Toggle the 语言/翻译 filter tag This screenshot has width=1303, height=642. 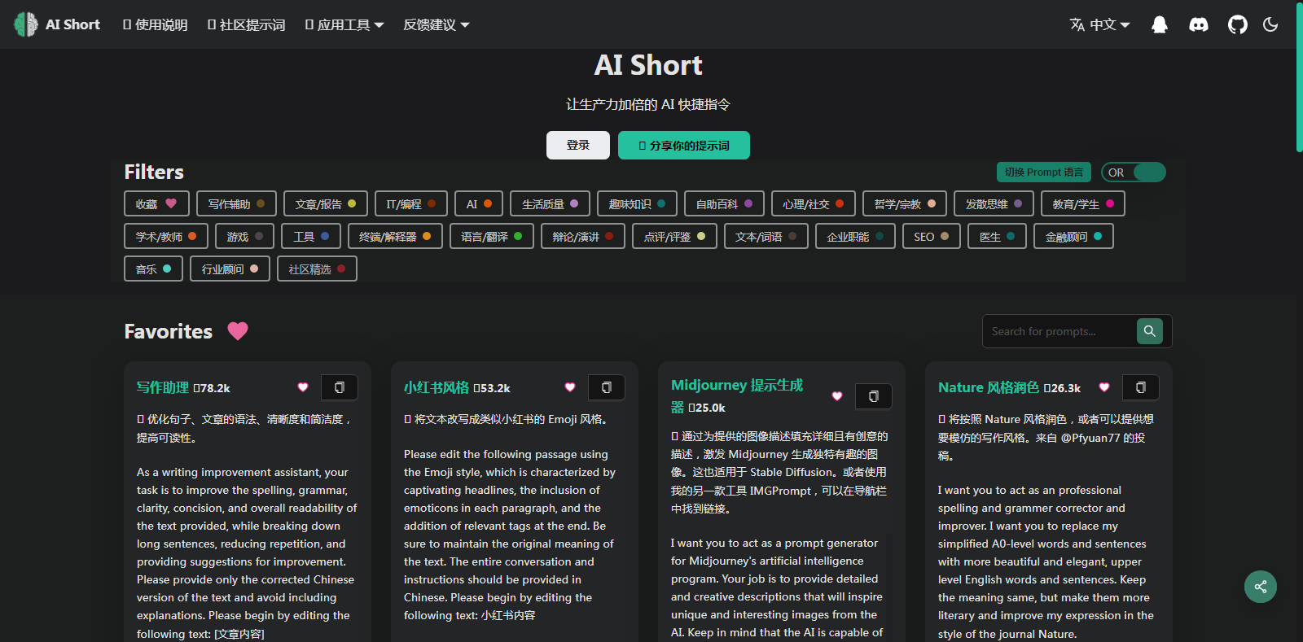tap(492, 236)
